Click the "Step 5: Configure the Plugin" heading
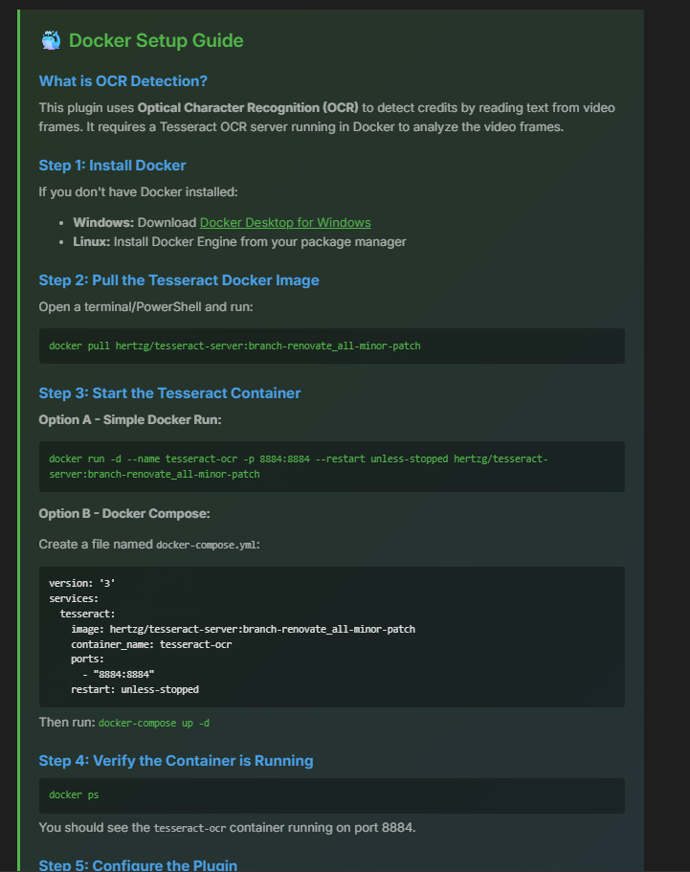The image size is (690, 872). click(138, 865)
